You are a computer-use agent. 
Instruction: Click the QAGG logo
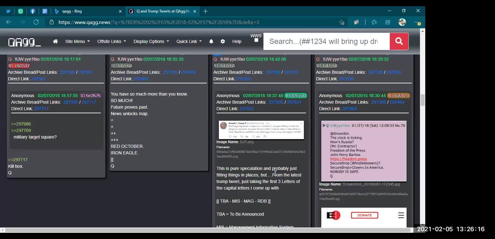coord(24,42)
